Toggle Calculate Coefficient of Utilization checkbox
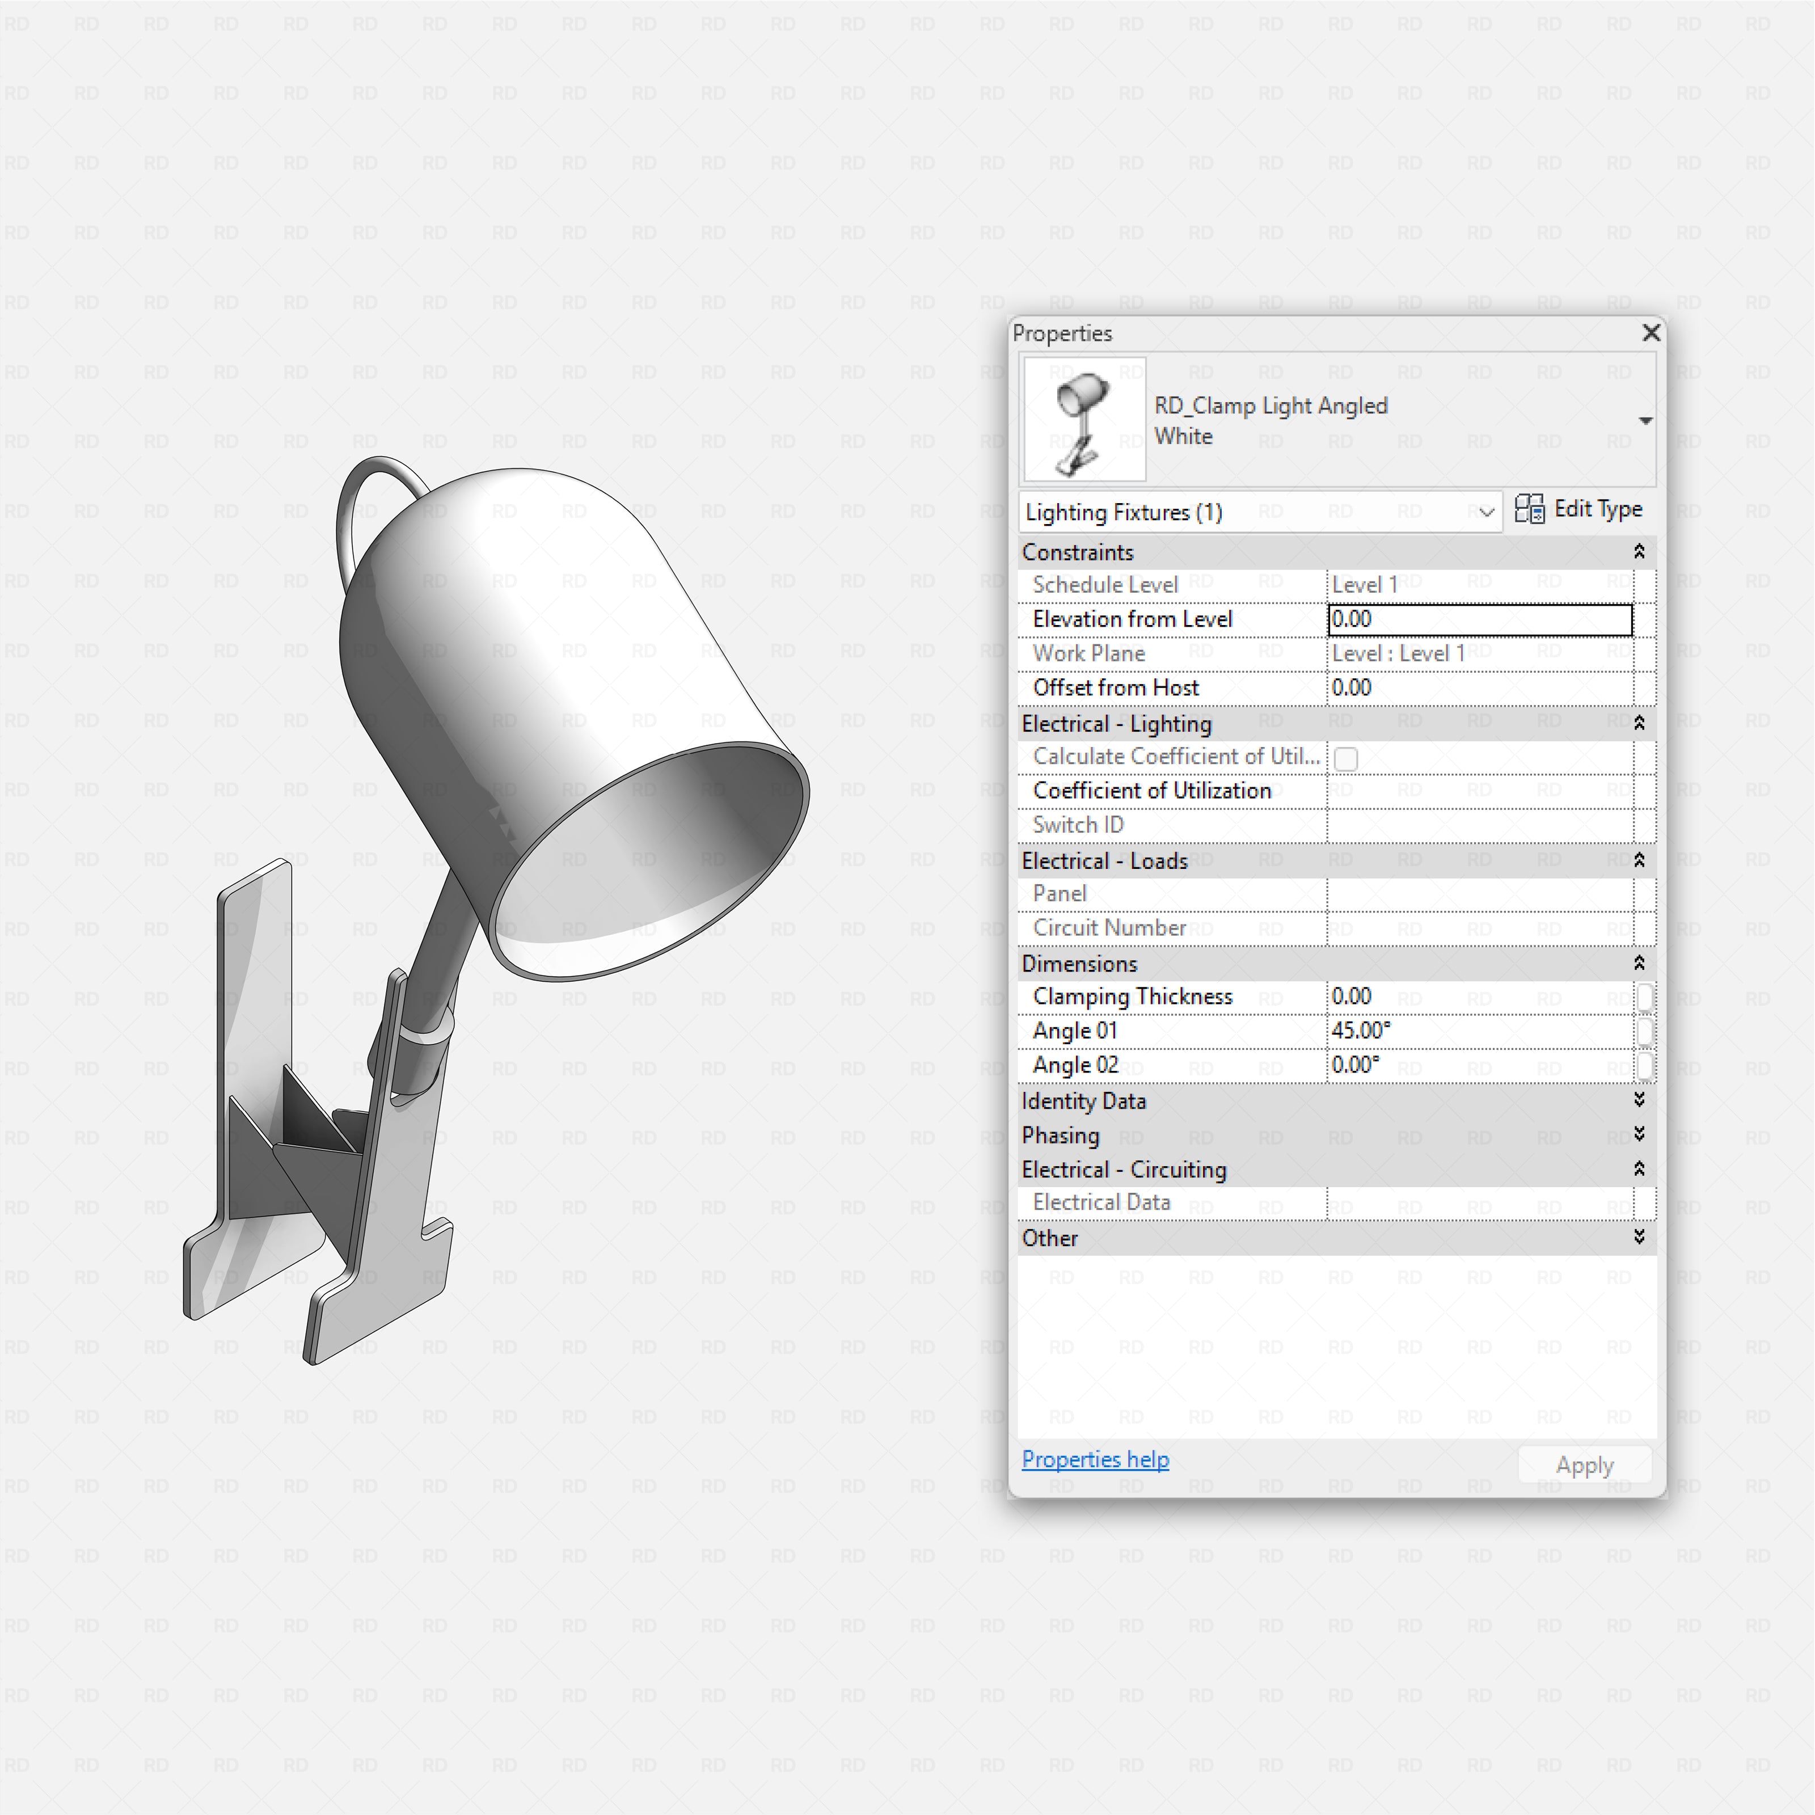 (x=1345, y=758)
